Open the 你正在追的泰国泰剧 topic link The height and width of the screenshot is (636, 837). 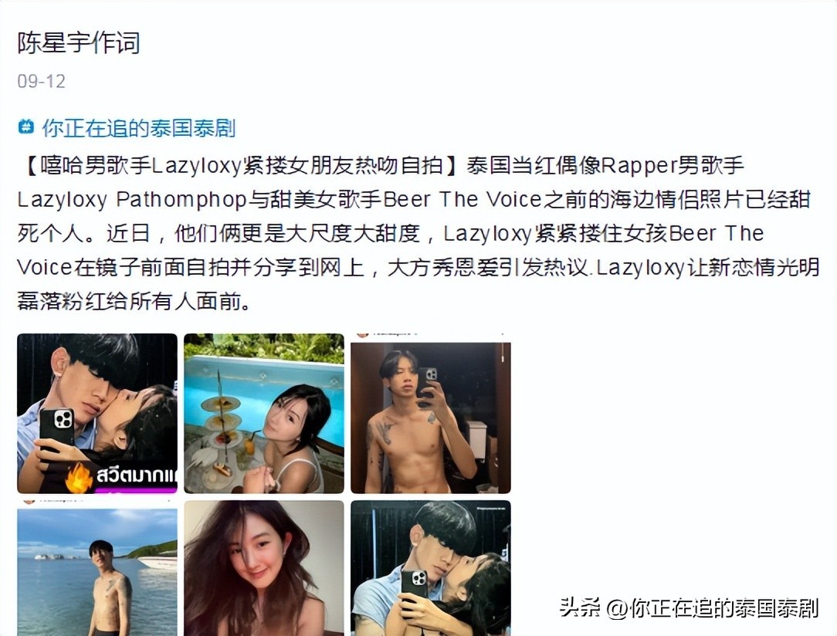(x=139, y=128)
